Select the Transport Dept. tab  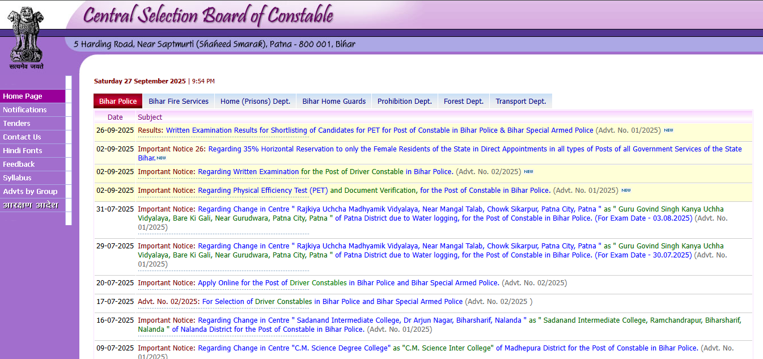520,100
